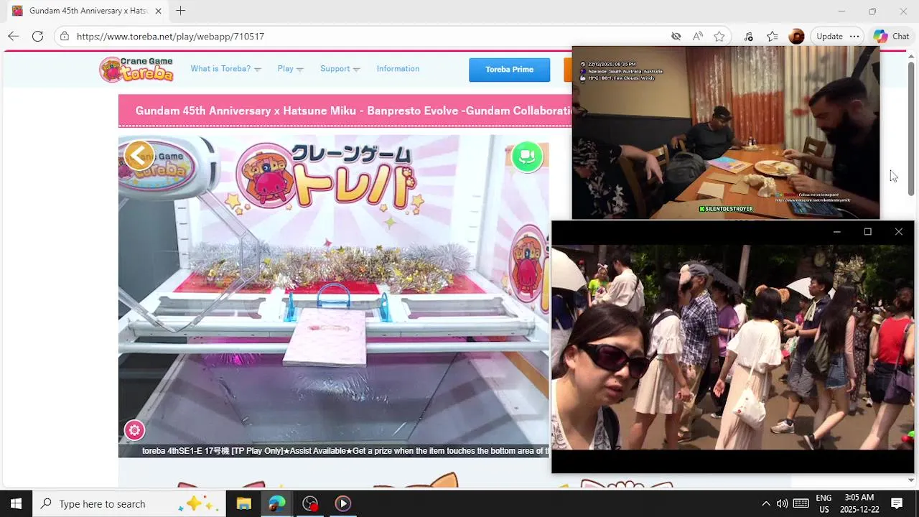
Task: Reload the Toreba page
Action: pyautogui.click(x=37, y=36)
